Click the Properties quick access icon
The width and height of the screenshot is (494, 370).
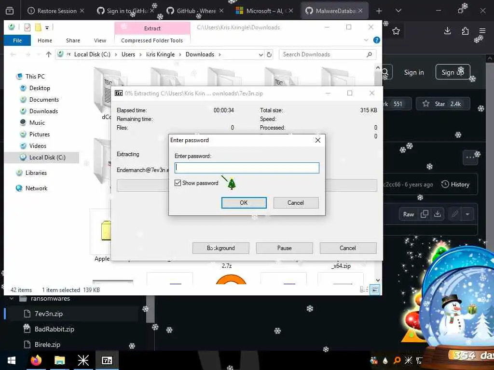click(x=27, y=27)
